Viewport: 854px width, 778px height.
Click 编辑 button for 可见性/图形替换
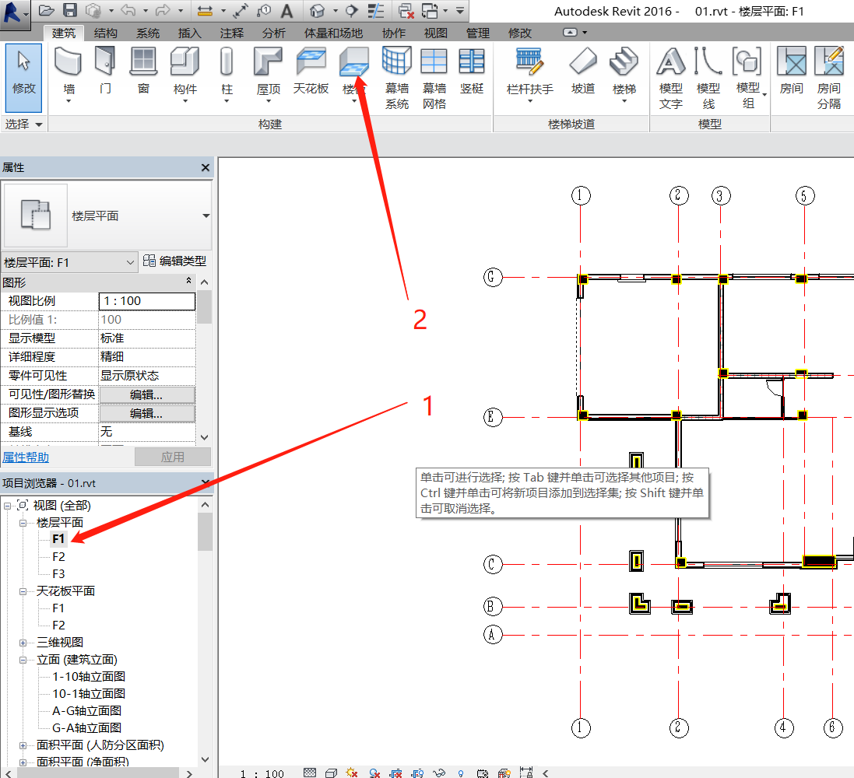pos(146,394)
